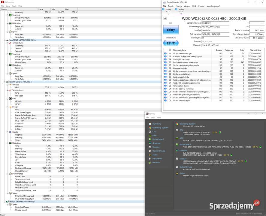
Task: Select Summary in Speccy sidebar
Action: 157,124
